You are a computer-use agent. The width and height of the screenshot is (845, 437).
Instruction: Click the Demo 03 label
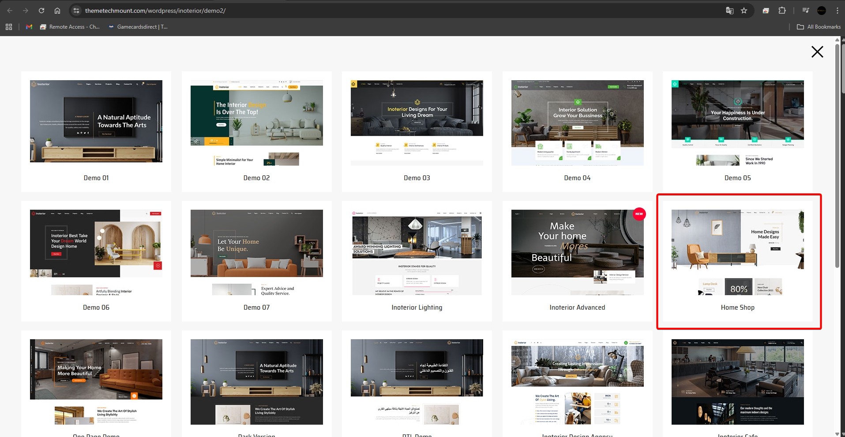417,178
